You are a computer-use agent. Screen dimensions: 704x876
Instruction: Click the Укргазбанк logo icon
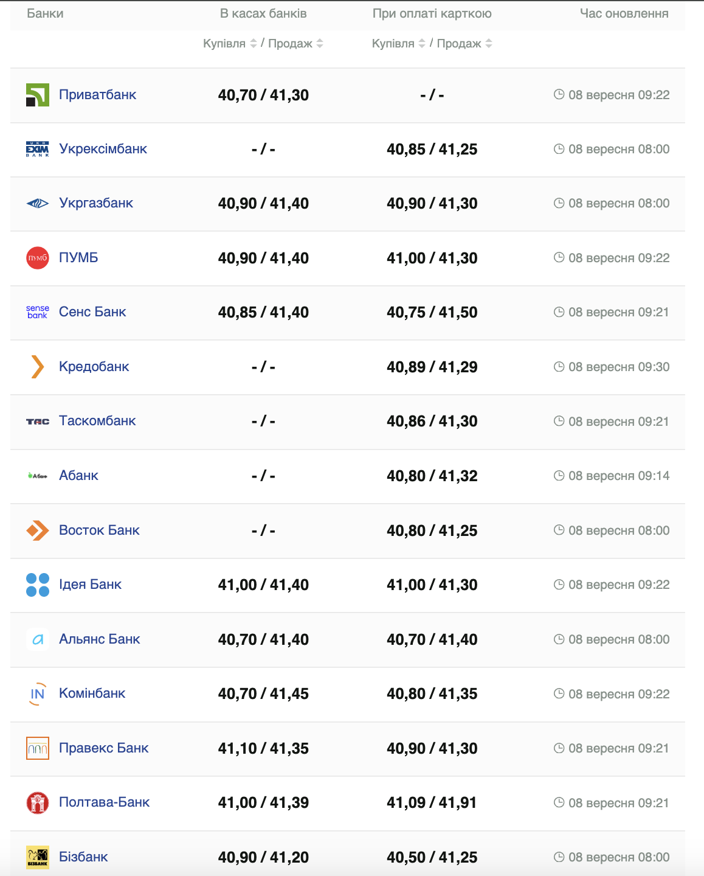[38, 203]
